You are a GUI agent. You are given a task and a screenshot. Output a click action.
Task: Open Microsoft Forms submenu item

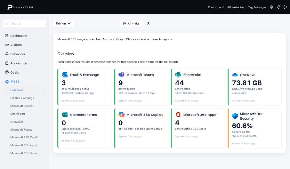(21, 129)
